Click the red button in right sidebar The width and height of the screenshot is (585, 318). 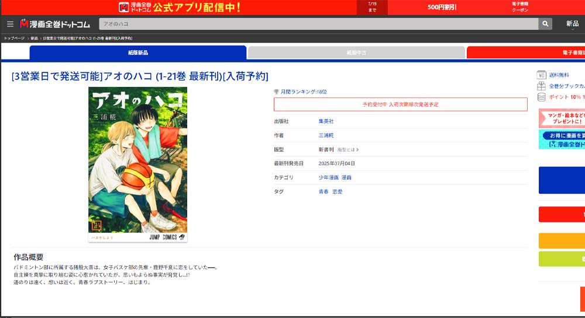click(x=562, y=214)
